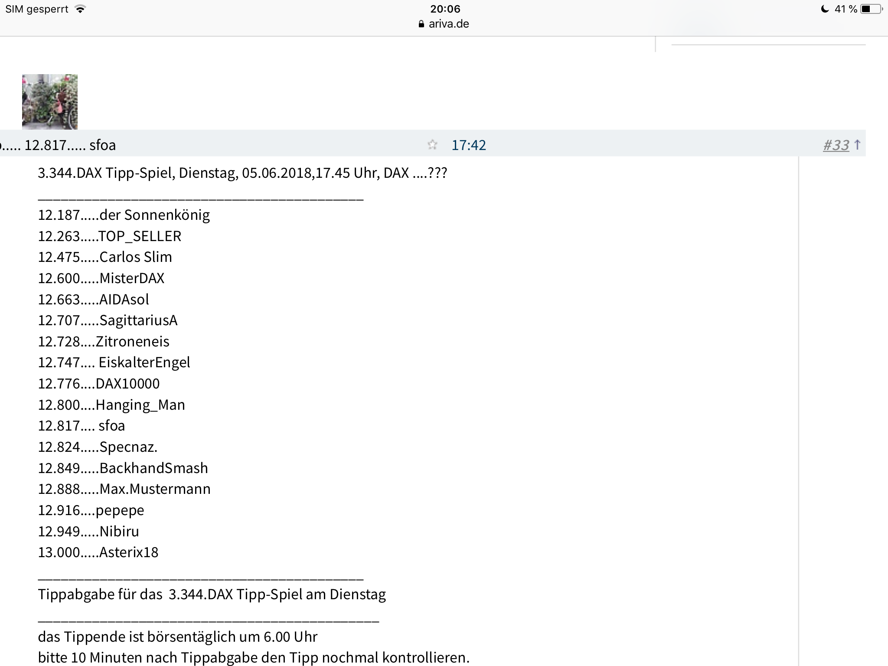Click the 'Tippabgabe für das 3.344.DAX' line
The image size is (888, 666).
coord(212,594)
